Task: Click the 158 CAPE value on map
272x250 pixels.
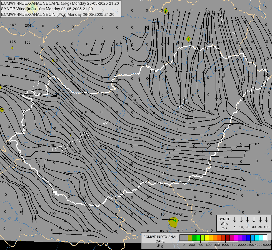Action: point(28,42)
